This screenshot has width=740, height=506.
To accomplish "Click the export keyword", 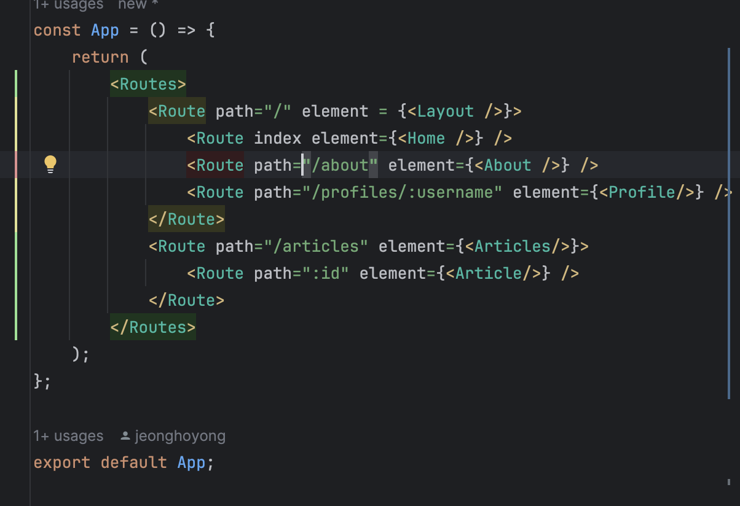I will tap(62, 462).
